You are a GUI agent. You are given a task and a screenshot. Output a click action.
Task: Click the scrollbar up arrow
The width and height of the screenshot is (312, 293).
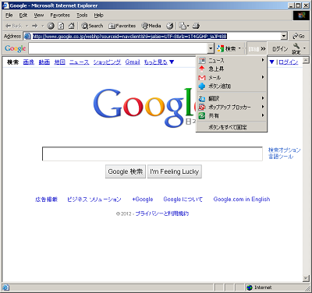306,61
